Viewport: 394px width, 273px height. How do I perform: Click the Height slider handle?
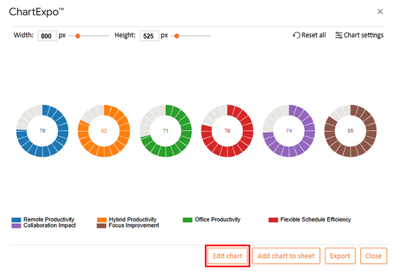click(x=177, y=36)
